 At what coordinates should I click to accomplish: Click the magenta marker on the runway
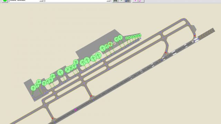(x=76, y=110)
